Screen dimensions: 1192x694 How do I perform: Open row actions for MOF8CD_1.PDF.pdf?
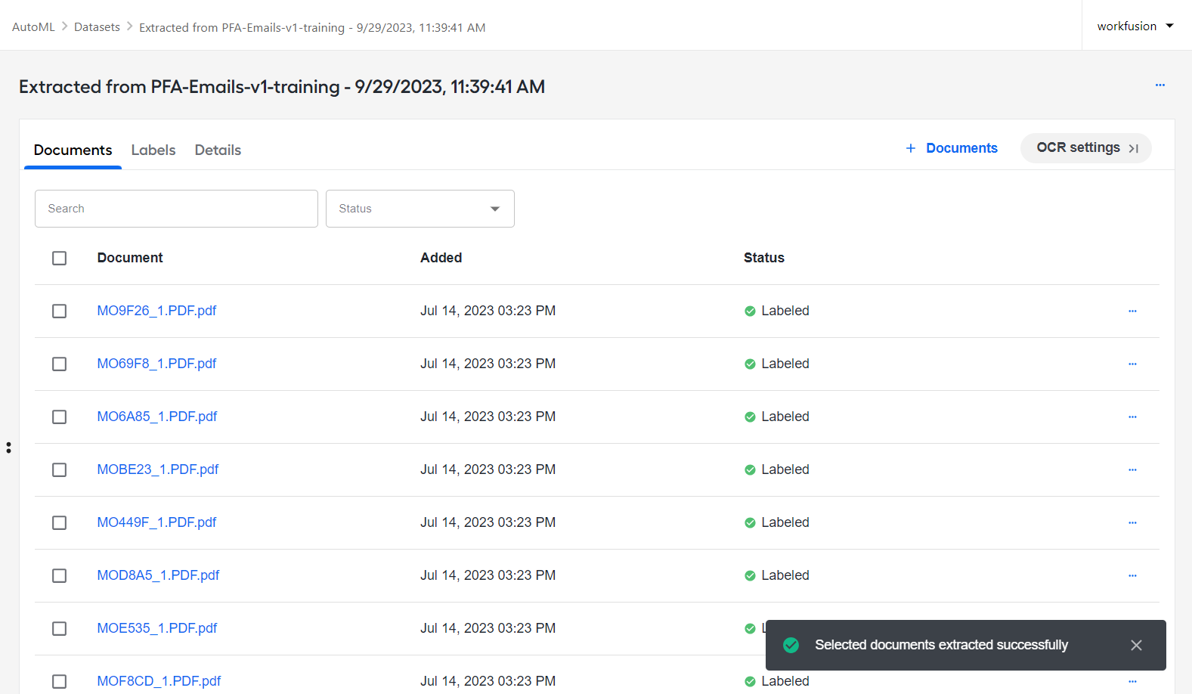point(1132,681)
